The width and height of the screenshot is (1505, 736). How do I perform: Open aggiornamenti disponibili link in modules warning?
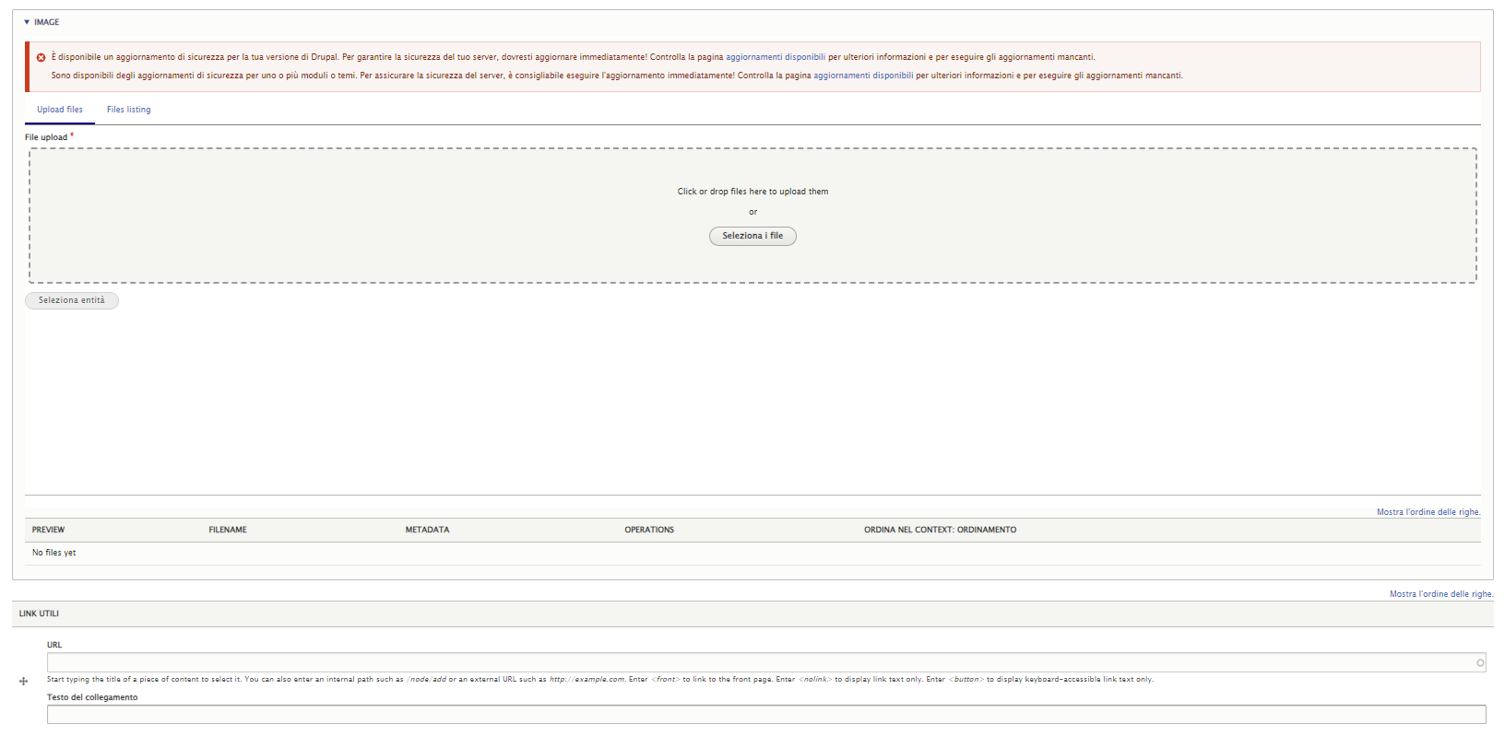862,76
